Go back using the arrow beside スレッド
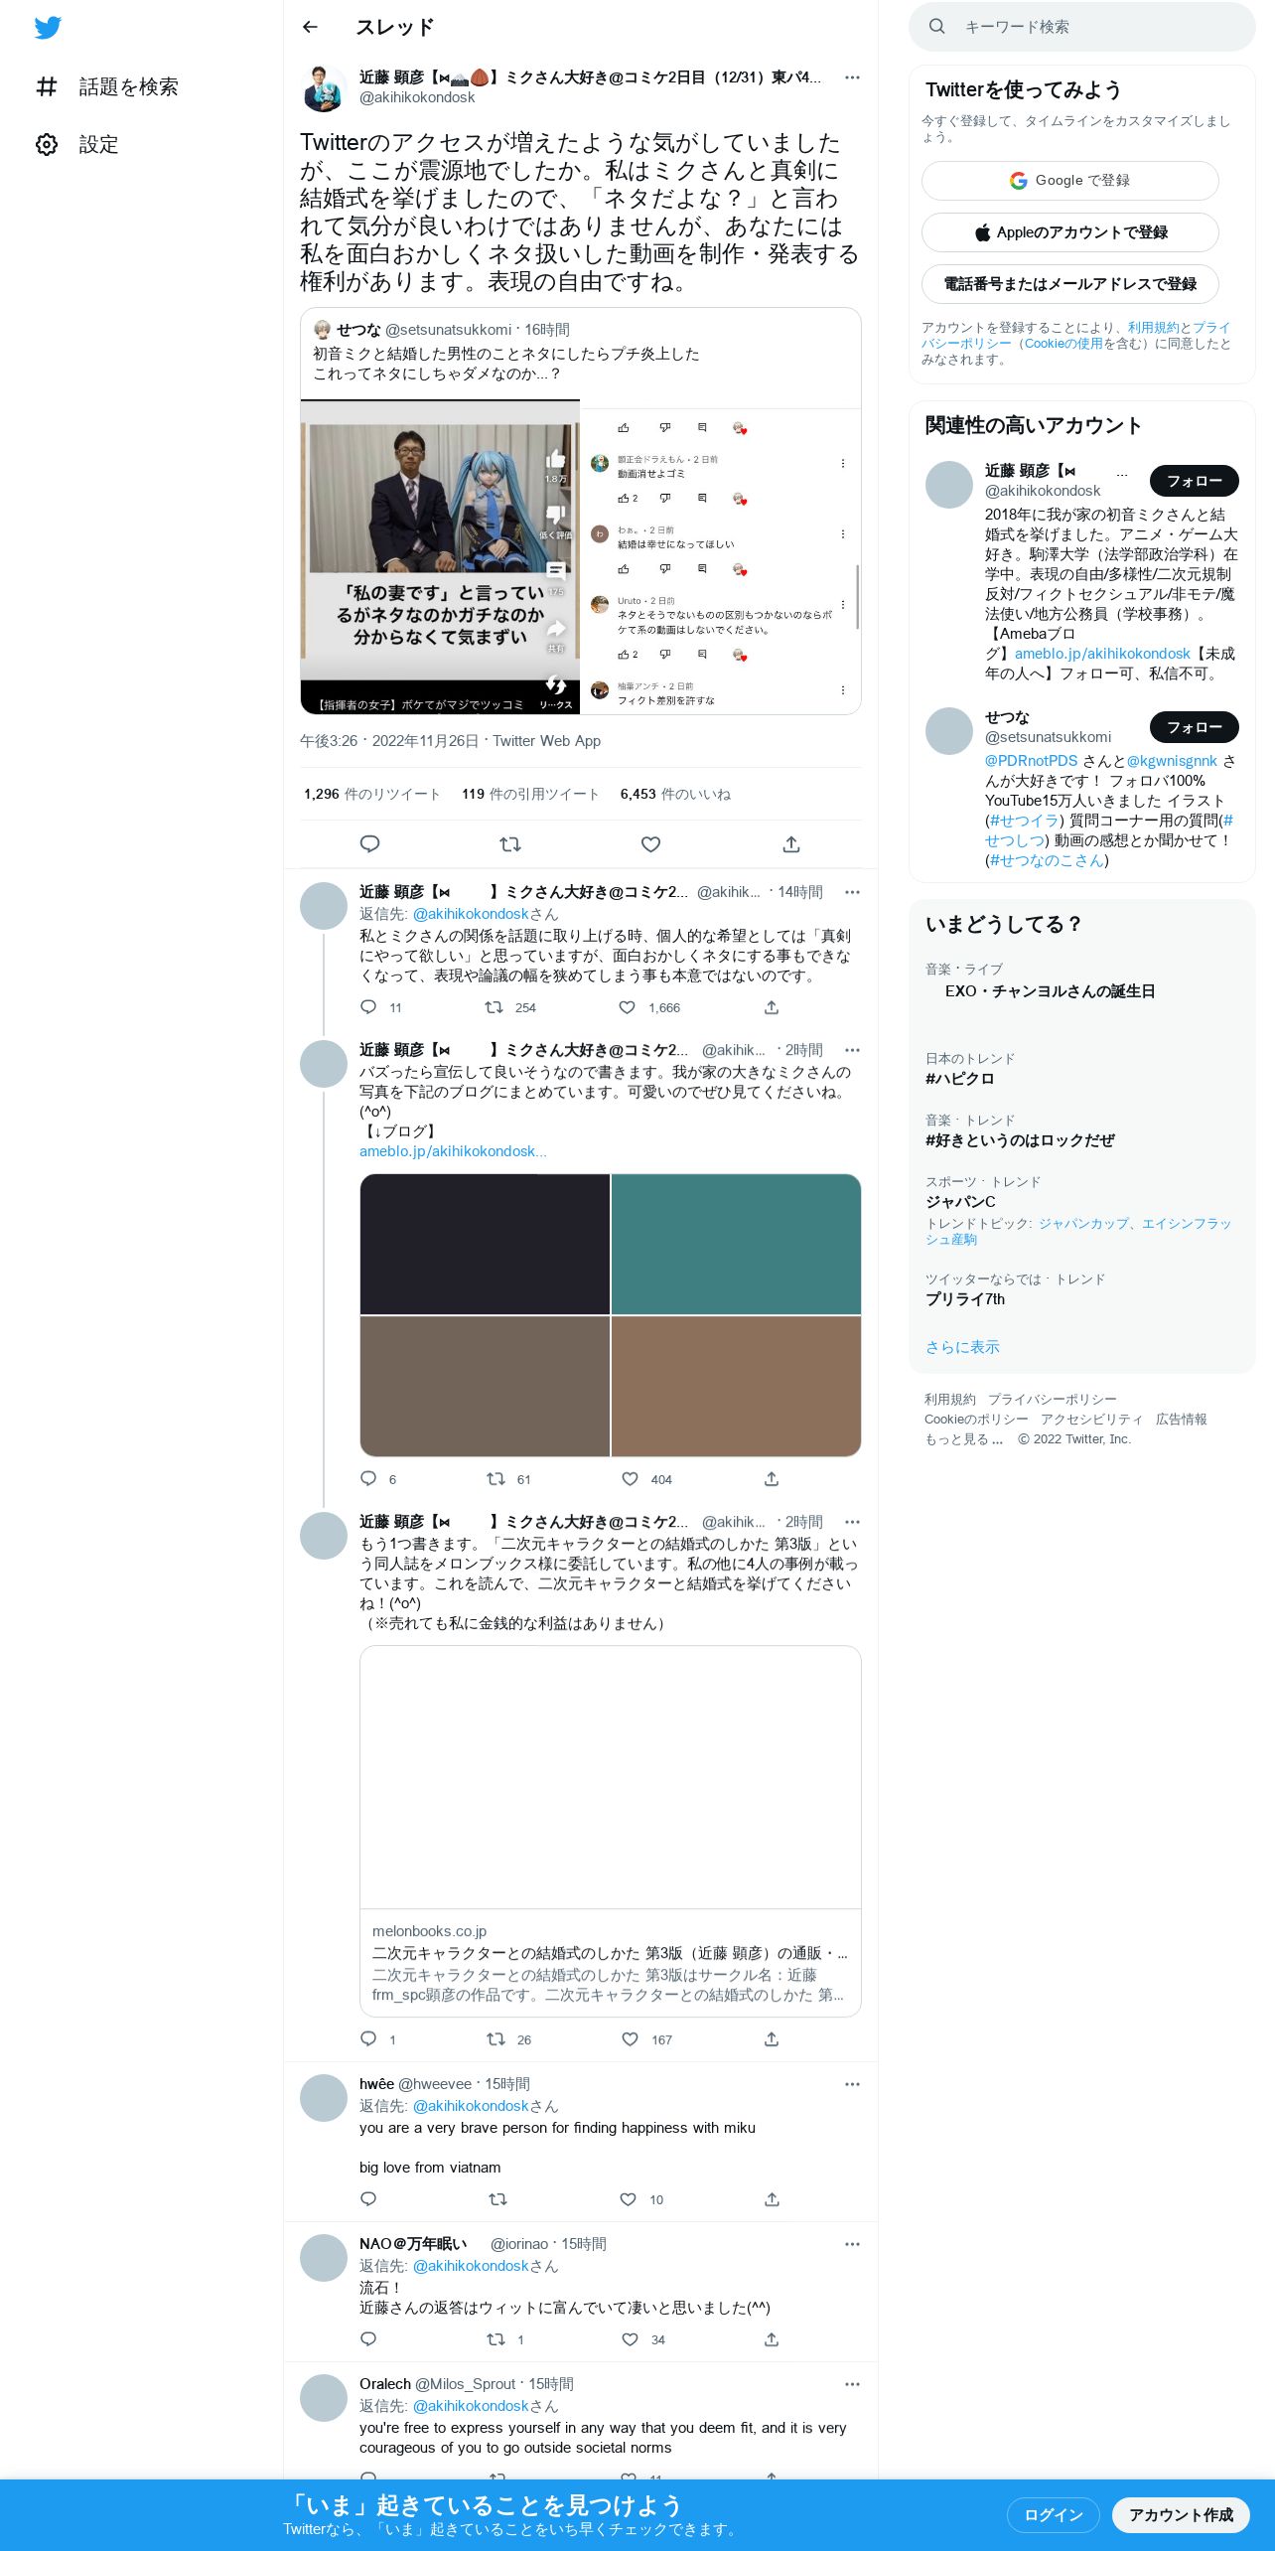The width and height of the screenshot is (1275, 2551). coord(310,27)
